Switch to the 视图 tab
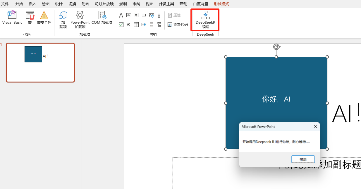Viewport: 361px width, 189px height. click(149, 4)
